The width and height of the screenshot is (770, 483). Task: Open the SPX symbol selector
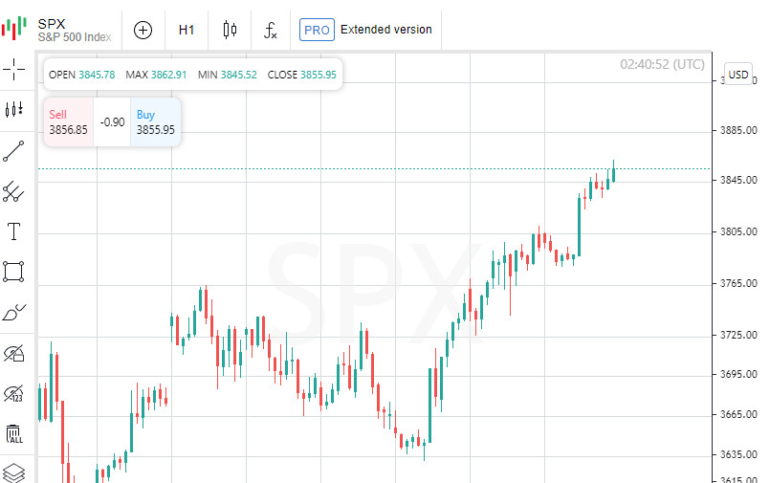coord(59,30)
